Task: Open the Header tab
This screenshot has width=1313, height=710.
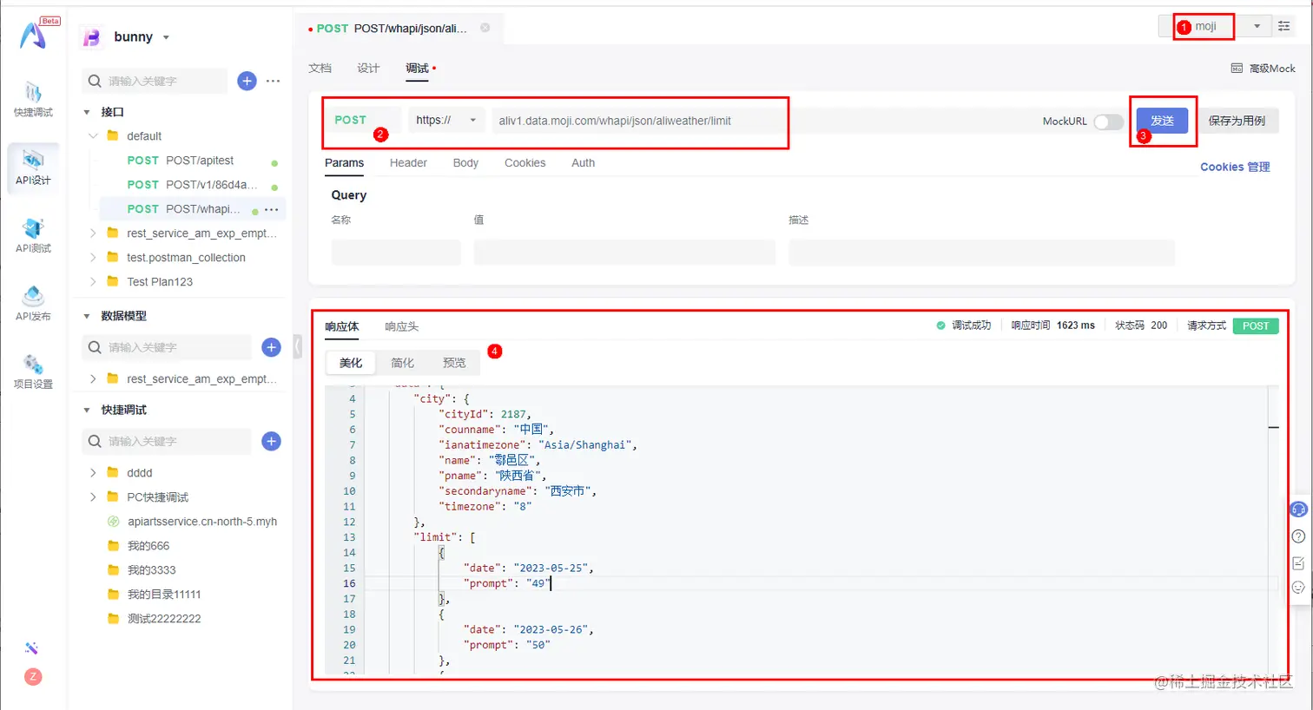Action: tap(408, 163)
